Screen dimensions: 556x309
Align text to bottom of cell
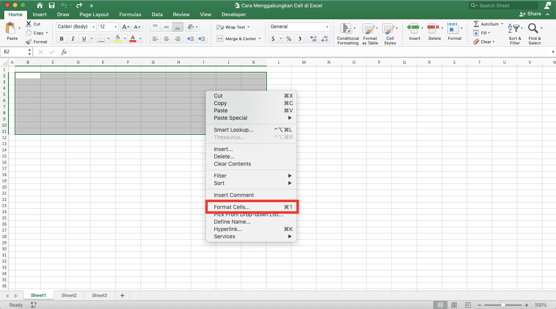[x=178, y=27]
